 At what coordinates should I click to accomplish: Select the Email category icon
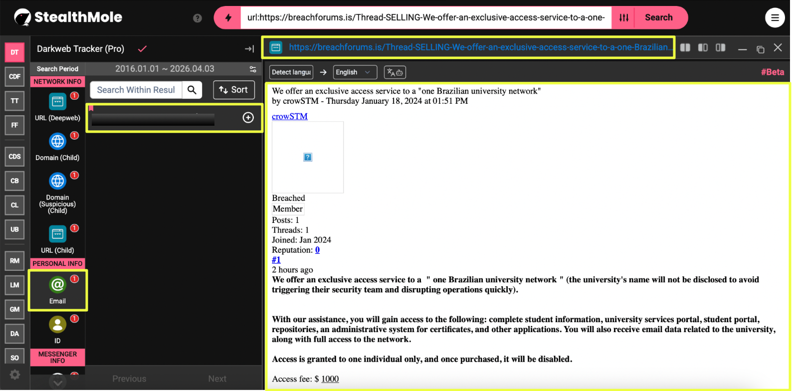point(58,285)
